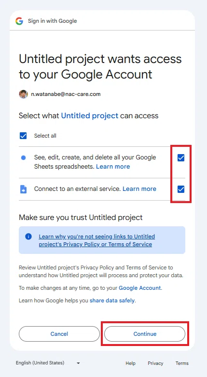This screenshot has height=377, width=207.
Task: Open the Privacy Policy or Terms explanation link
Action: point(97,240)
